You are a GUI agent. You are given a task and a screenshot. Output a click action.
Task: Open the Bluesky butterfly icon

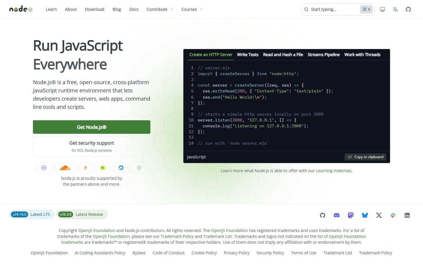[365, 215]
